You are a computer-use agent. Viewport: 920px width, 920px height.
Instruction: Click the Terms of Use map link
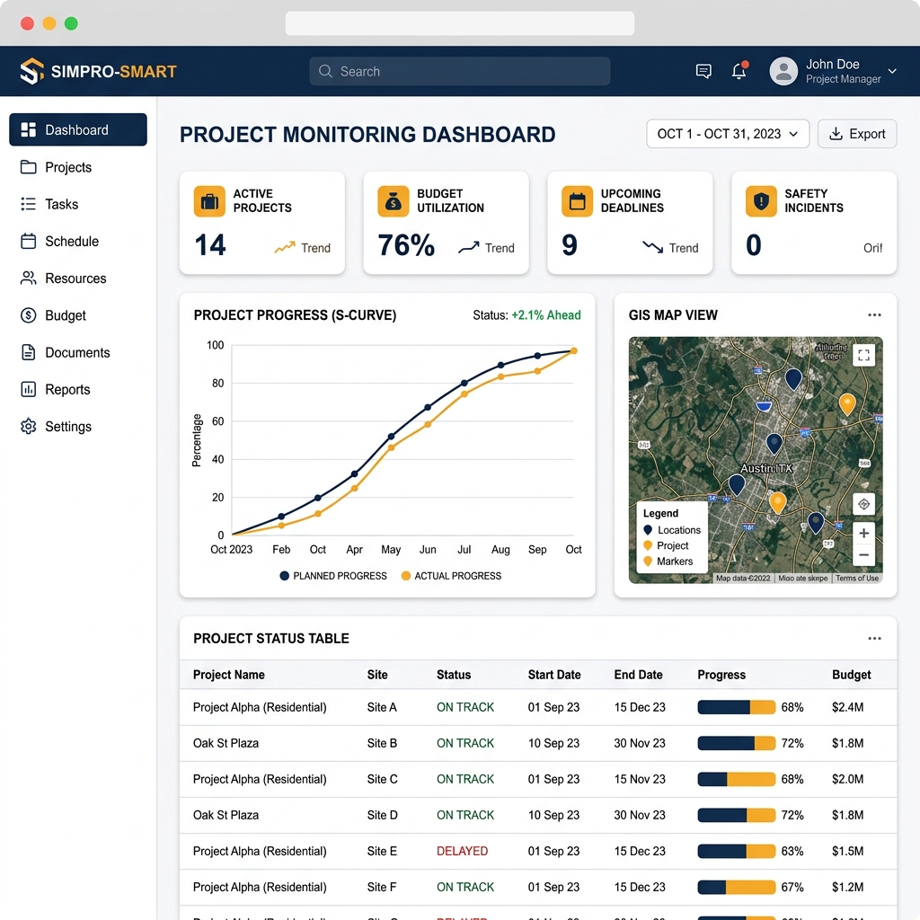(856, 578)
